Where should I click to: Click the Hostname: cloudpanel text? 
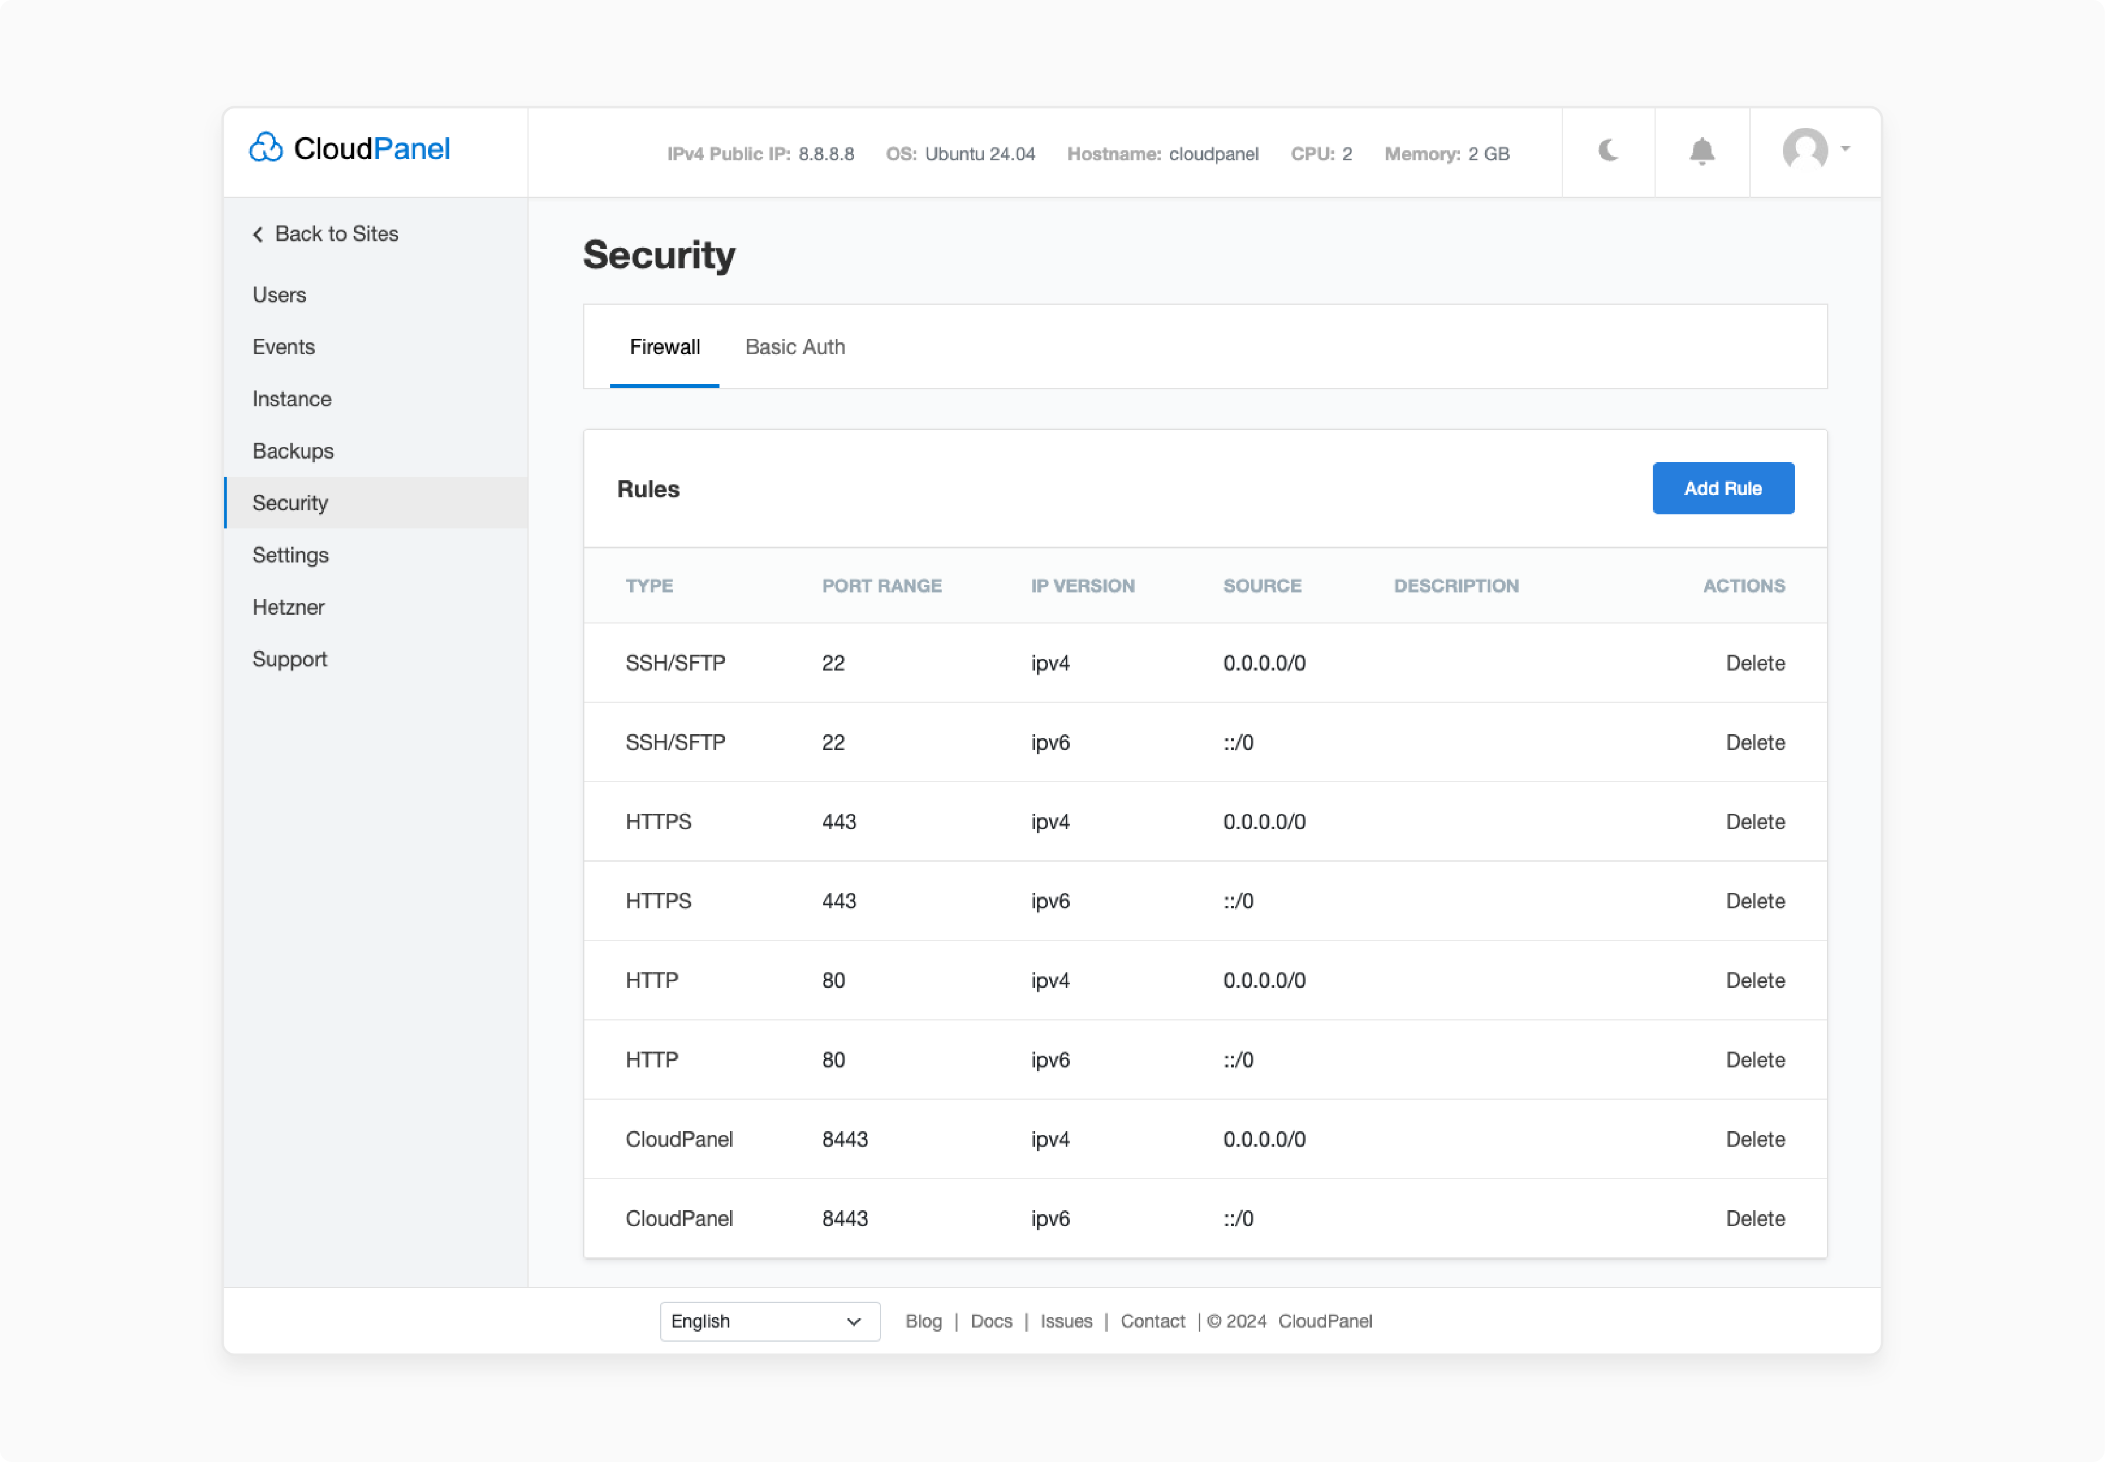[x=1162, y=154]
